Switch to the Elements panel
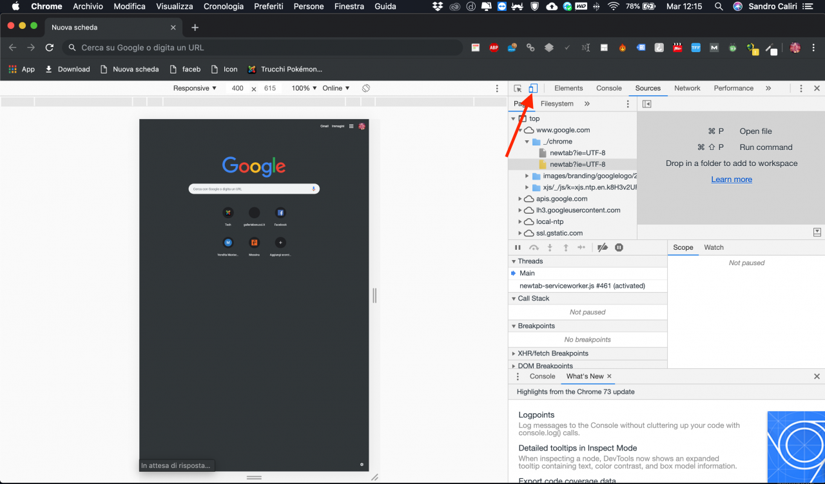 (568, 88)
